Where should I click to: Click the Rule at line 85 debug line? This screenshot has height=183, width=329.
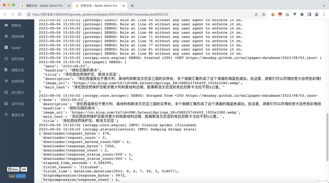coord(141,53)
